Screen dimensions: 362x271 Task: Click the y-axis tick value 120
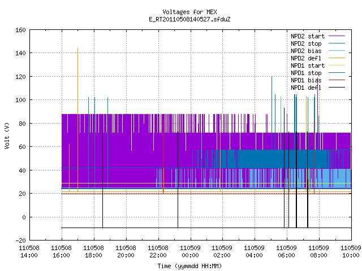pos(20,77)
